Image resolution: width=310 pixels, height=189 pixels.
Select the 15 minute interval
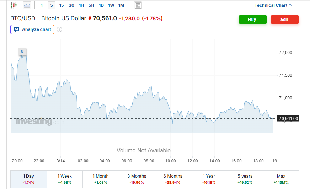[62, 5]
